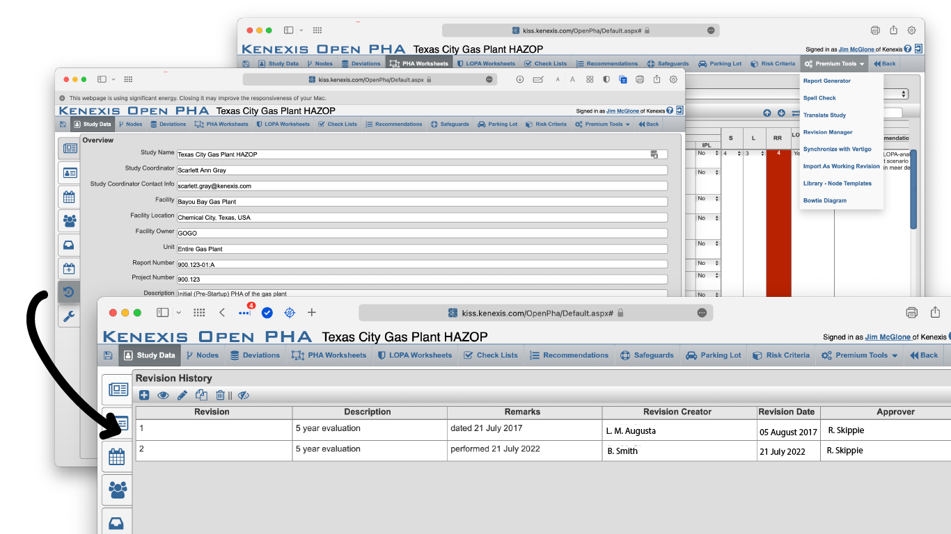Click blue vertical scrollbar in back window

click(x=913, y=189)
